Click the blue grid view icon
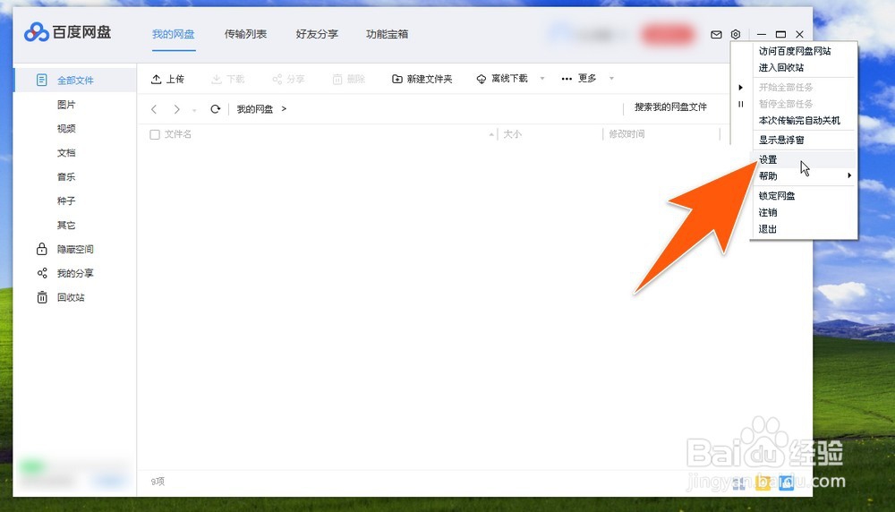 point(786,482)
